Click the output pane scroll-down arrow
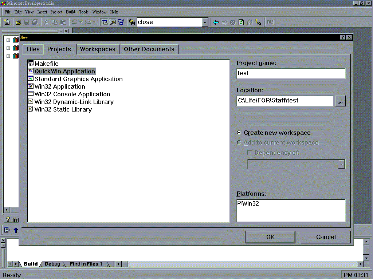373x279 pixels. click(366, 258)
